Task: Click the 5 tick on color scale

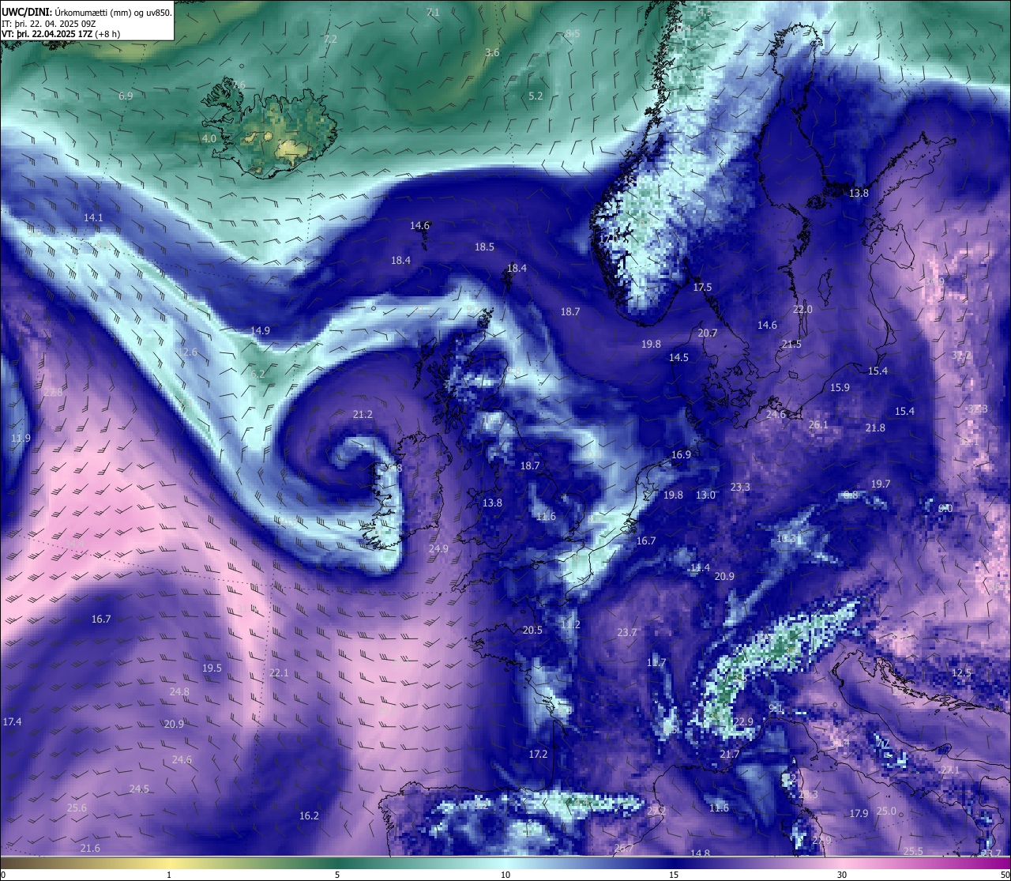Action: (x=337, y=875)
